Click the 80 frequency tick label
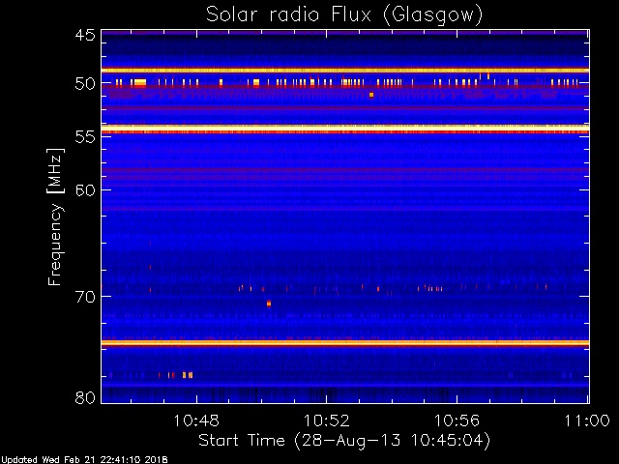Viewport: 619px width, 464px height. [85, 397]
